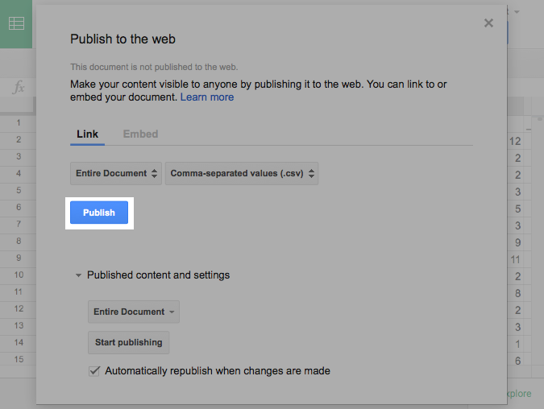The image size is (544, 409).
Task: Click the green Sheets home icon
Action: click(16, 23)
